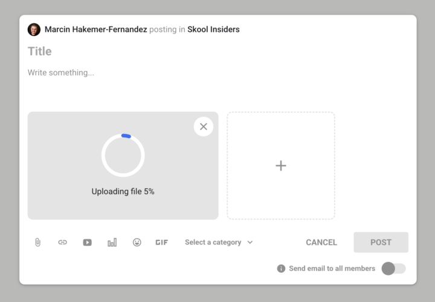The height and width of the screenshot is (302, 435).
Task: Open the emoji picker smiley icon
Action: 137,242
